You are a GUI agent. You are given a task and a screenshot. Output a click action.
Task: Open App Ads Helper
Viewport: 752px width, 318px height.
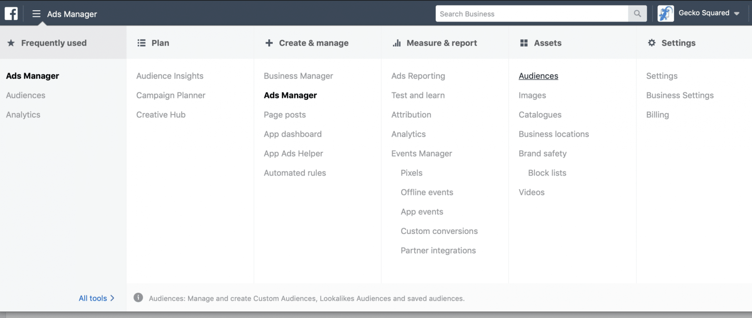point(293,154)
